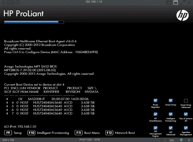Click the power status icon in the status bar

190,140
